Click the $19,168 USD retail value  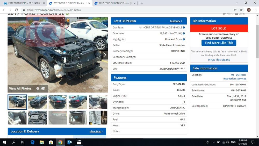(177, 63)
